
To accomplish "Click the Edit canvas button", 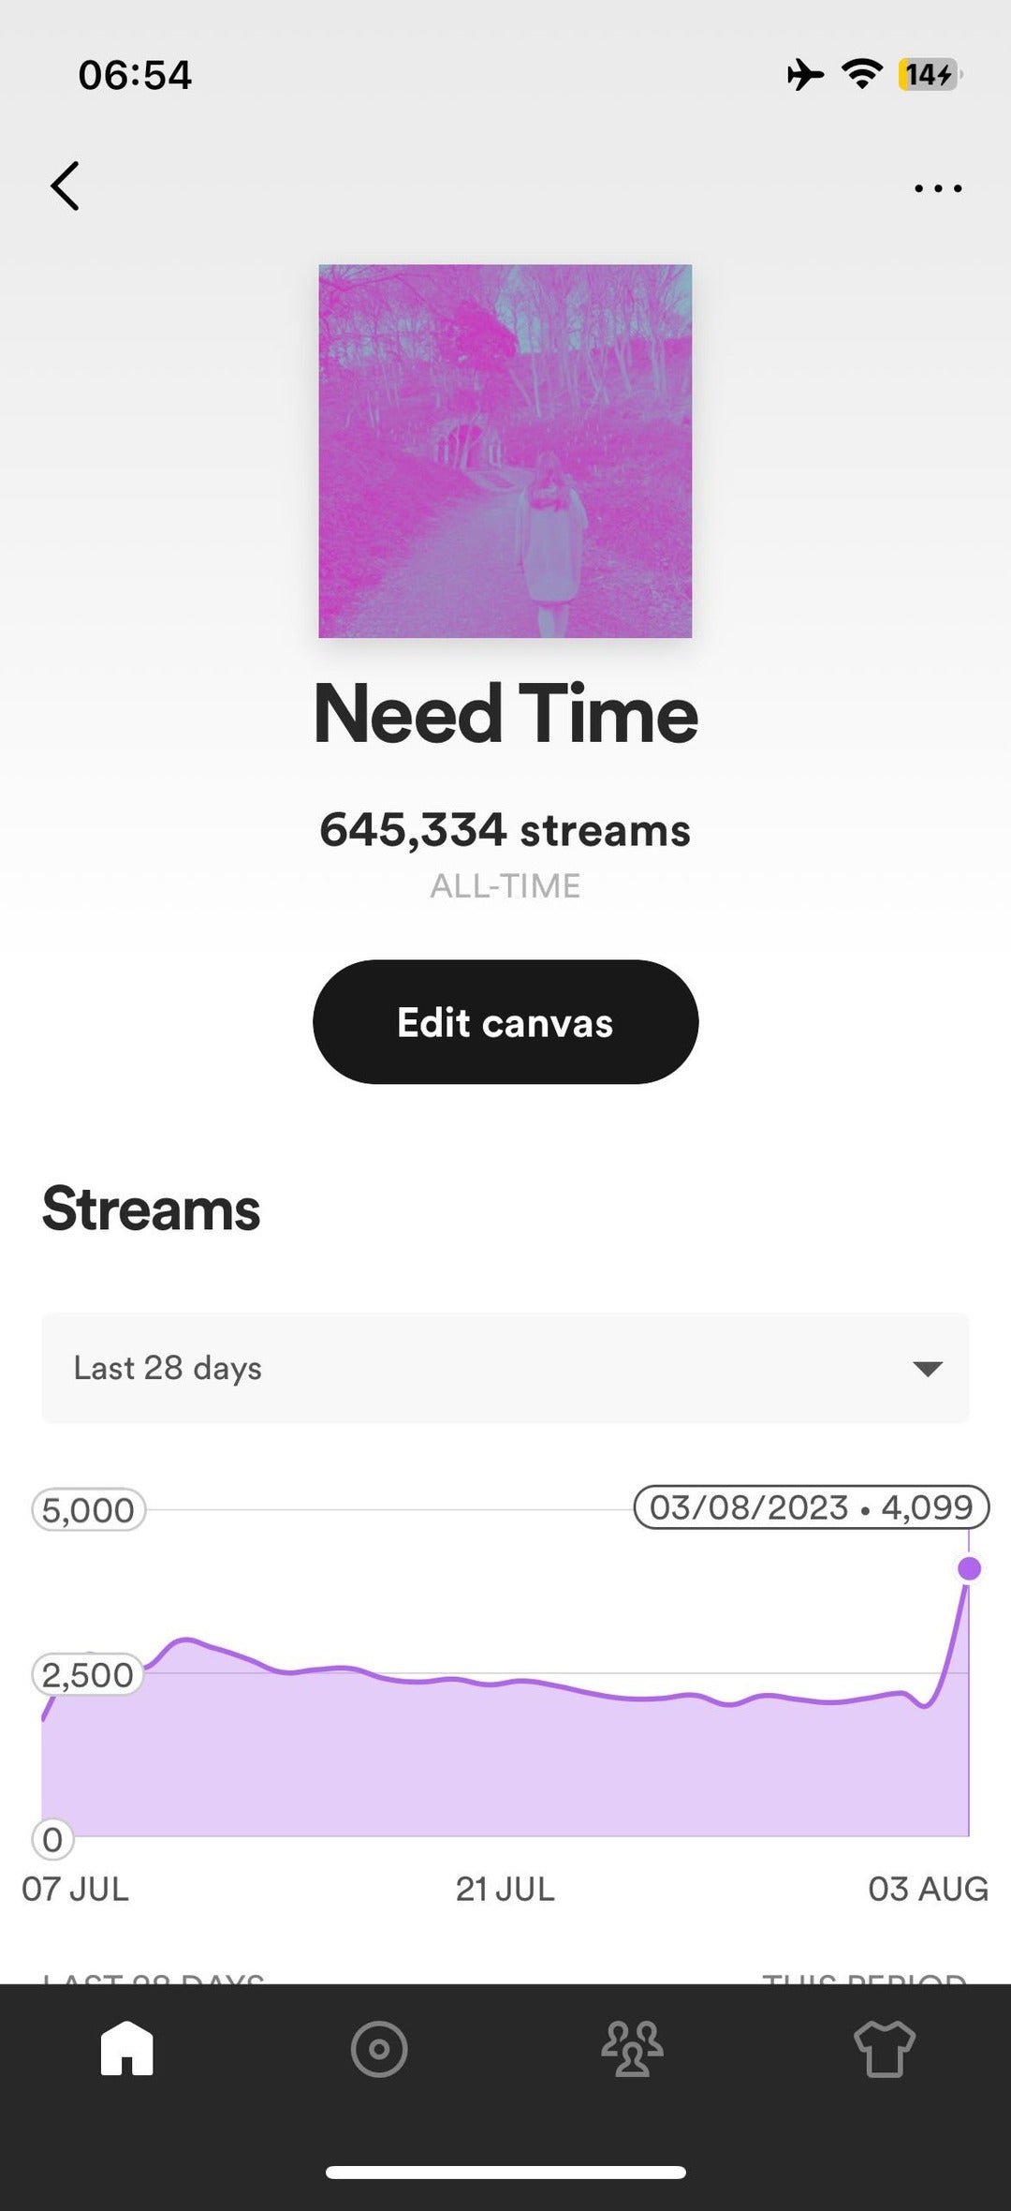I will (x=505, y=1021).
